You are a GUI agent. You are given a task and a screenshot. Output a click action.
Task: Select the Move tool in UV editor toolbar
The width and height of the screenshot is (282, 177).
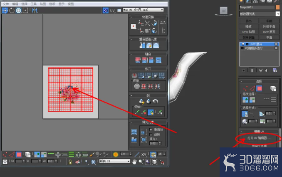[x=5, y=10]
